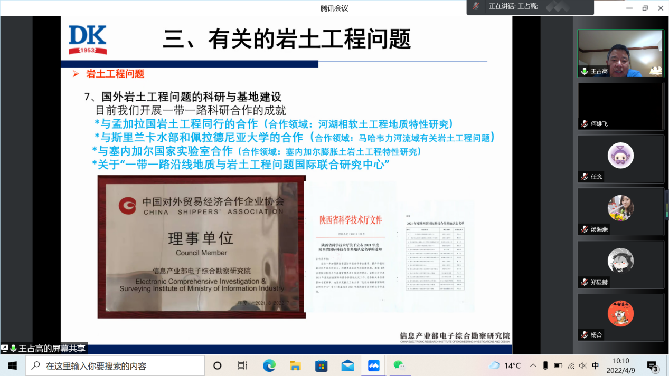Open the Chinese input method indicator 中
This screenshot has height=376, width=669.
click(x=595, y=364)
